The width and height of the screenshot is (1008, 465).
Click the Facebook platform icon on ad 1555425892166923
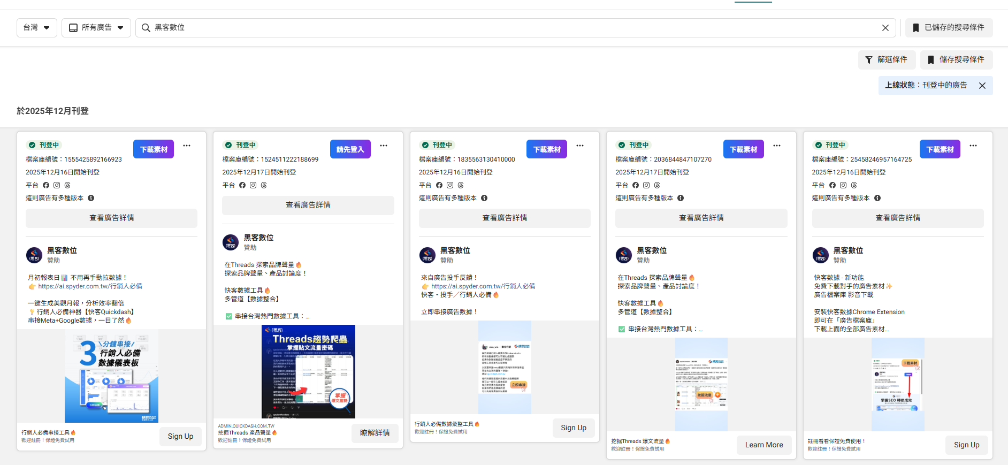46,185
